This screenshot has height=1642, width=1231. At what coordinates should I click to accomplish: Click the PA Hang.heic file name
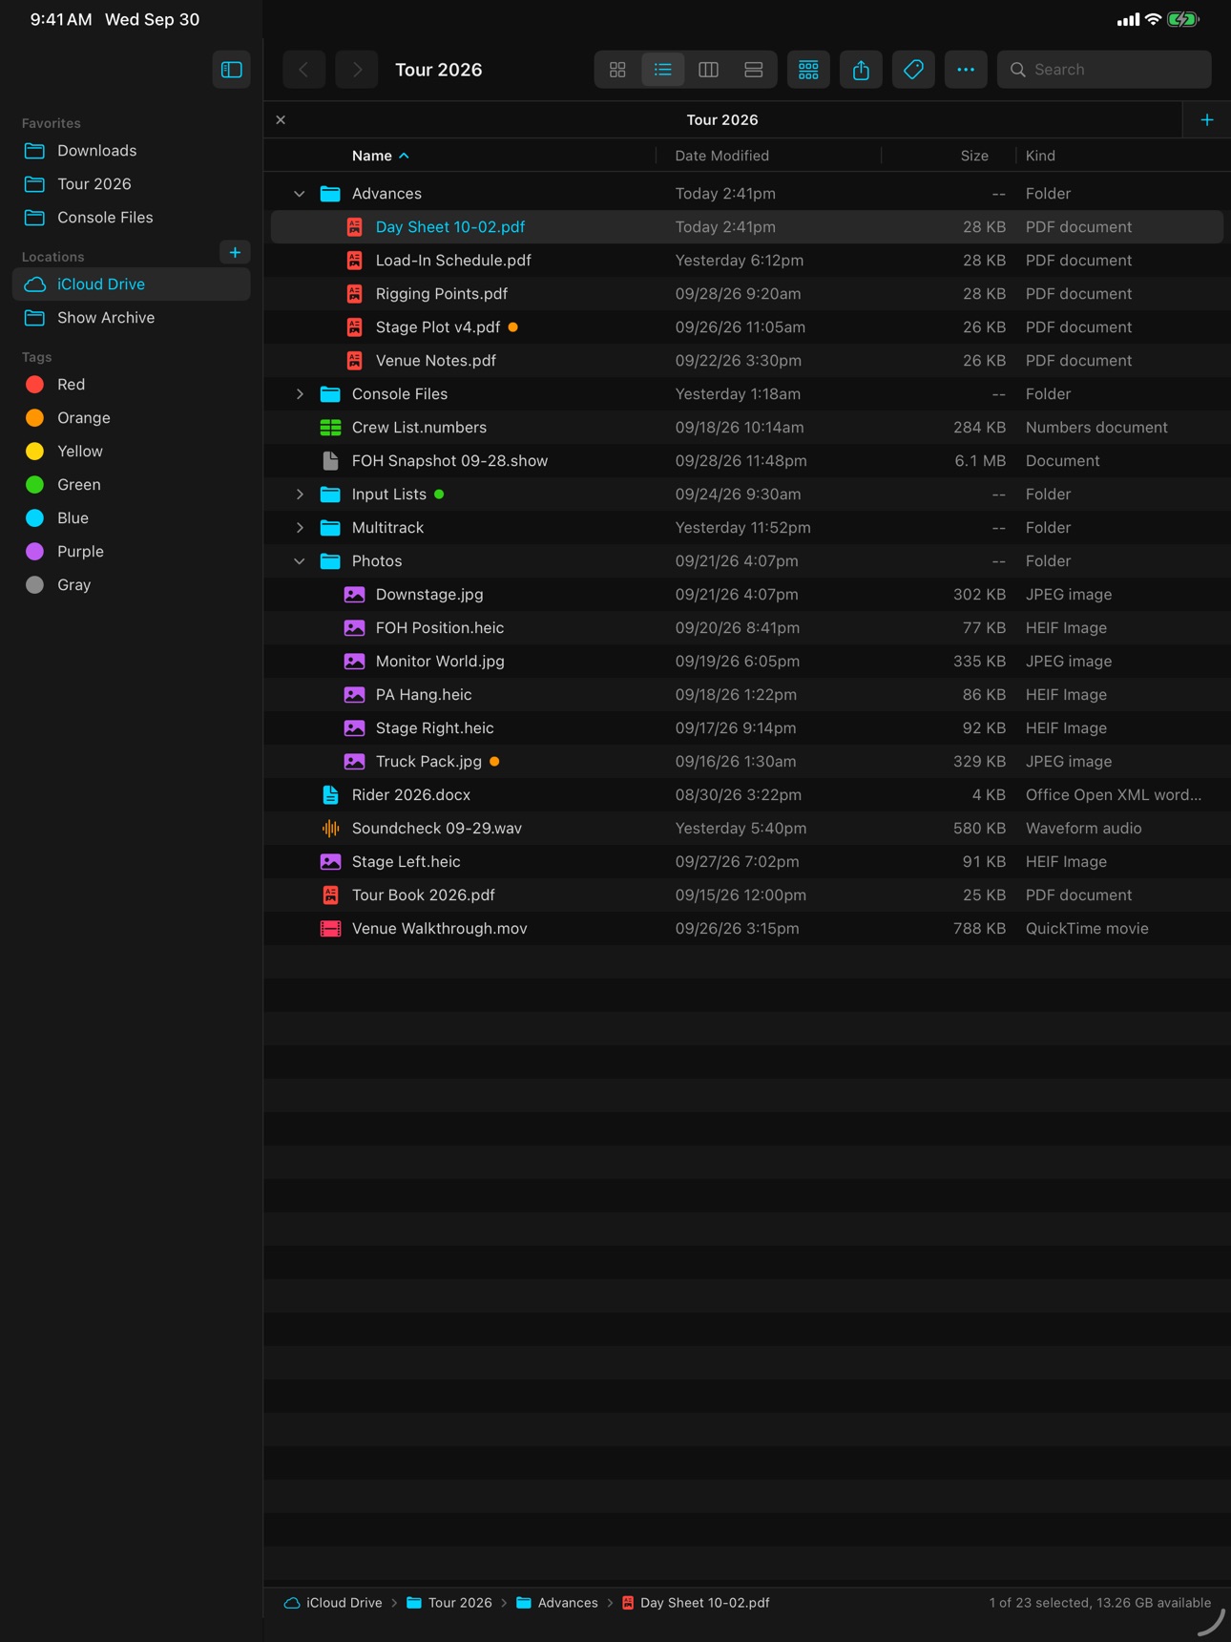pos(424,695)
